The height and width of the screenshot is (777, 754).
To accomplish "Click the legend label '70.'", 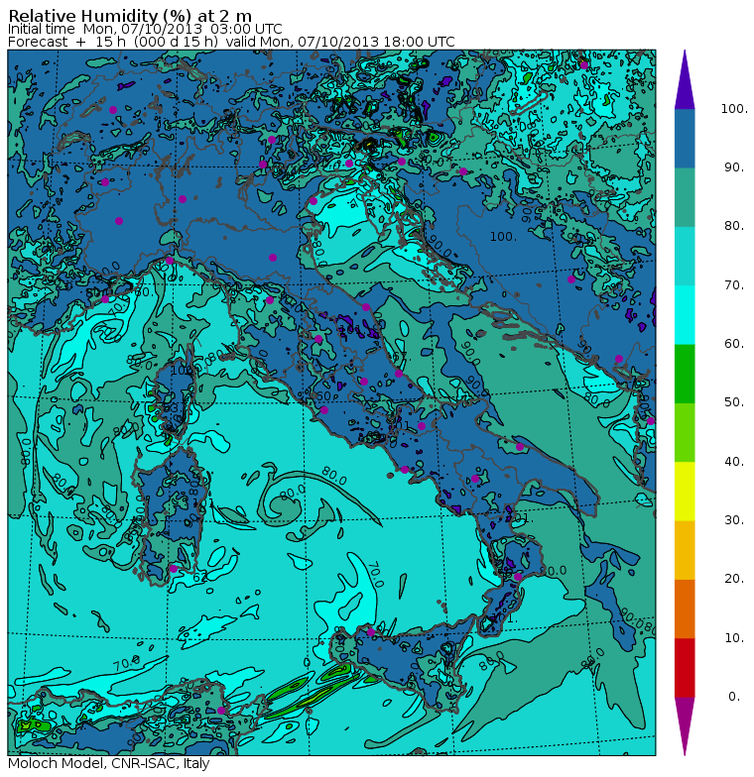I will 734,285.
